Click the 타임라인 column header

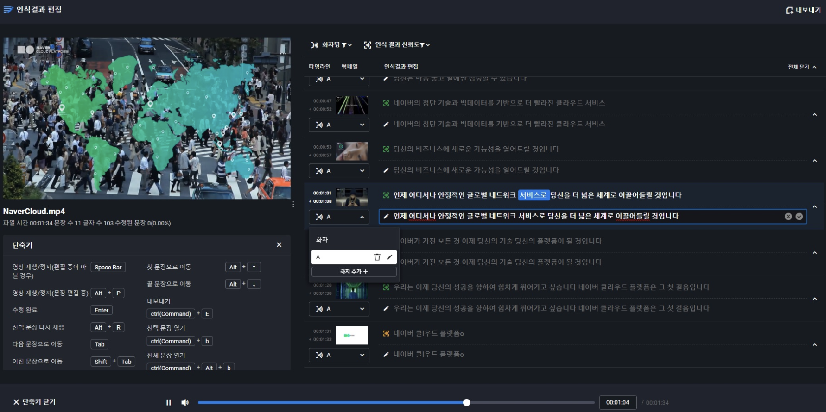320,67
